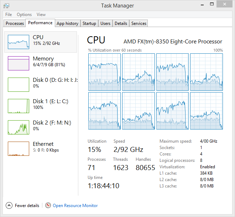Minimize the Task Manager window
This screenshot has height=217, width=235.
[x=202, y=4]
